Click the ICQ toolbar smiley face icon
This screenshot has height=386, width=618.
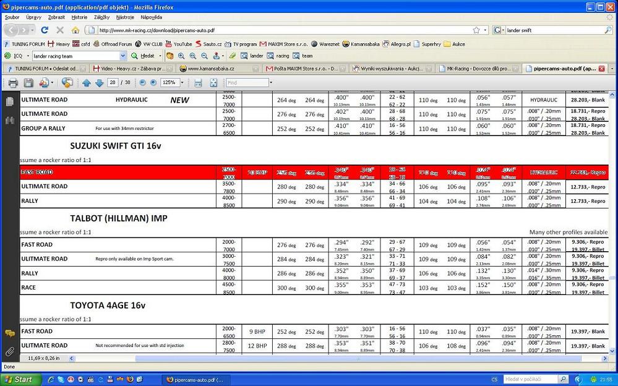click(x=170, y=56)
